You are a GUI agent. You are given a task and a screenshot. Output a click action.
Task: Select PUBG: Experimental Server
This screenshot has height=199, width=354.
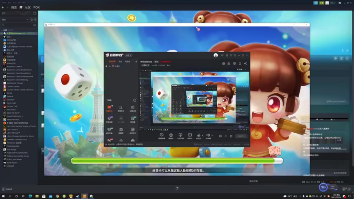18,156
